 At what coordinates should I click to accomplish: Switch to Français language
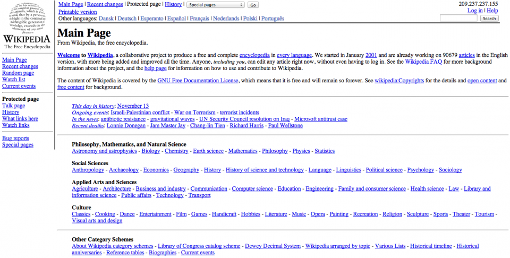(x=199, y=19)
